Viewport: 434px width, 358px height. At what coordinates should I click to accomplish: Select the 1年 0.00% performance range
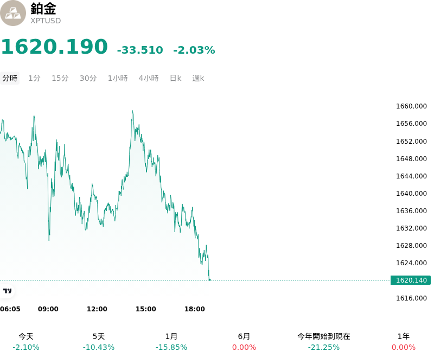404,342
